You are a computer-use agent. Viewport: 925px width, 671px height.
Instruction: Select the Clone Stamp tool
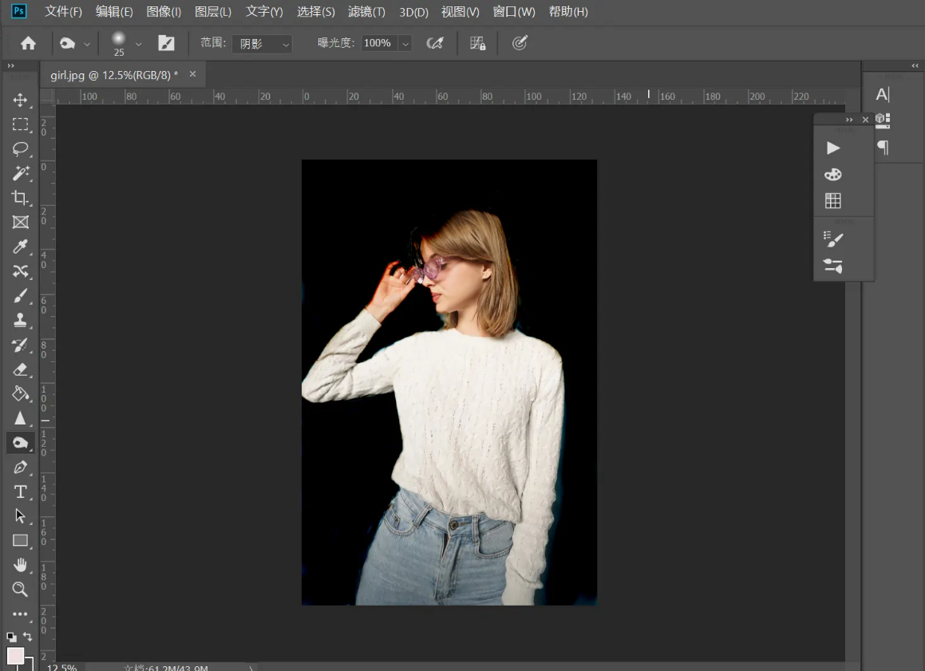20,320
